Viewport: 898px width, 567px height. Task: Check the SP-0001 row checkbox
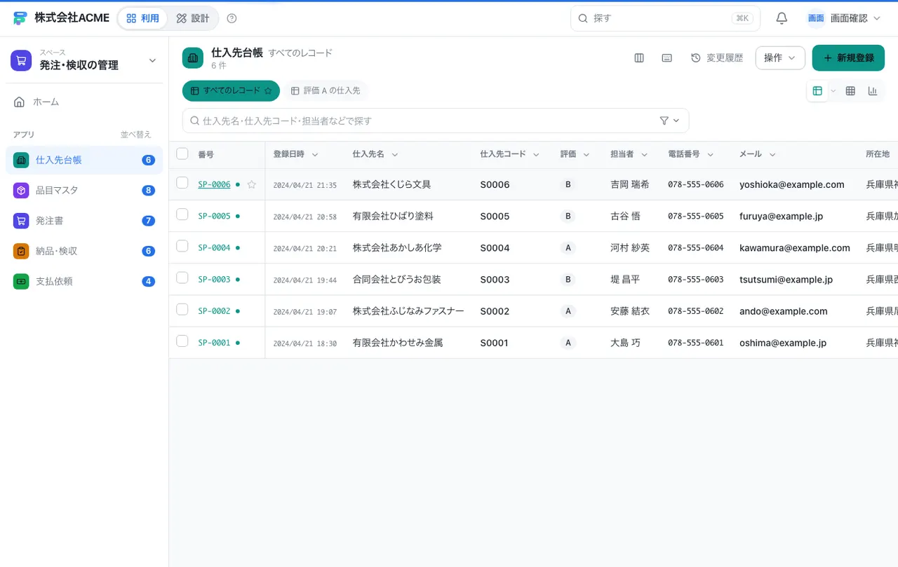coord(182,341)
